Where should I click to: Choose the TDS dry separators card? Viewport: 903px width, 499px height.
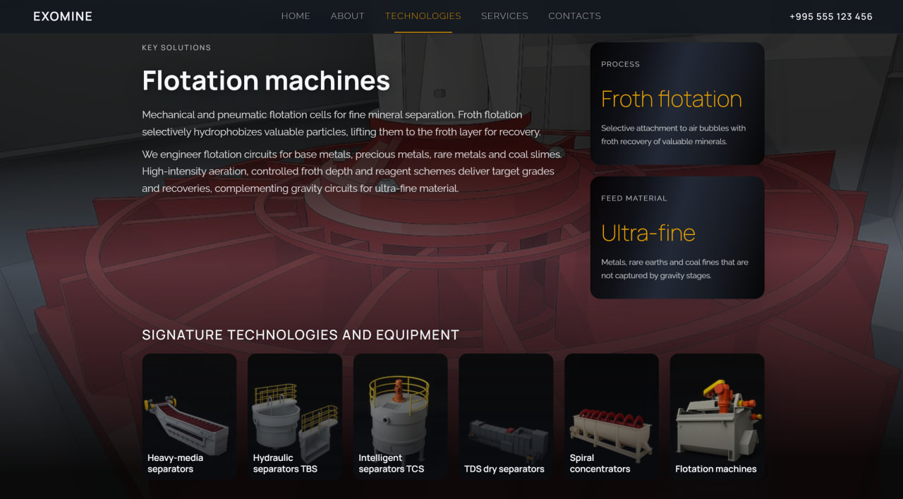click(x=506, y=417)
